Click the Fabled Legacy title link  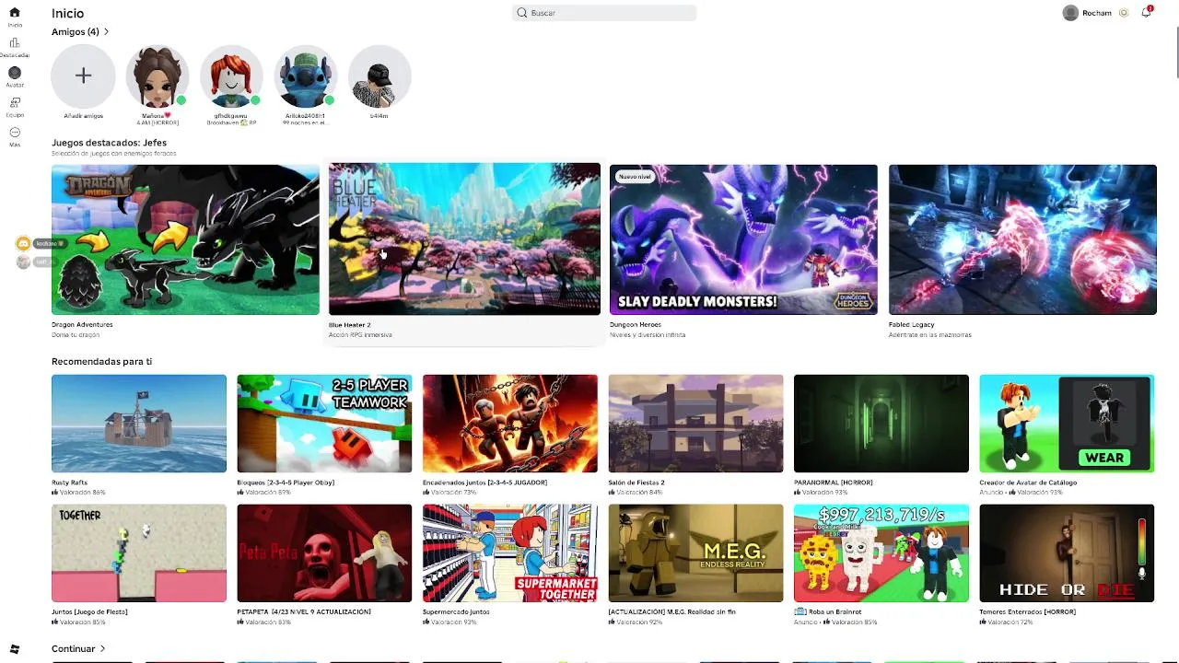[912, 324]
